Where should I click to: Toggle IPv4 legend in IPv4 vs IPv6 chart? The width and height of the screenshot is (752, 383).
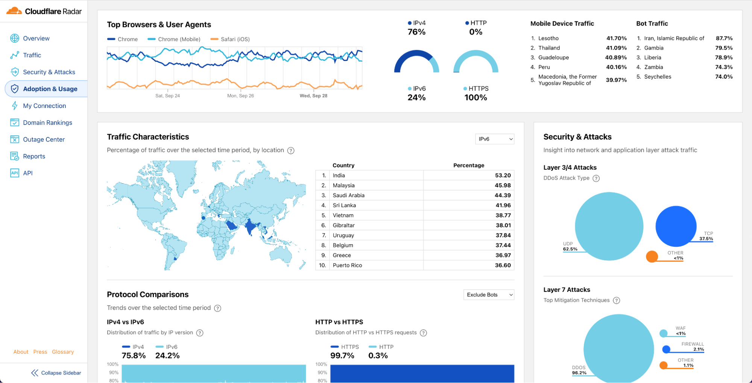click(133, 347)
